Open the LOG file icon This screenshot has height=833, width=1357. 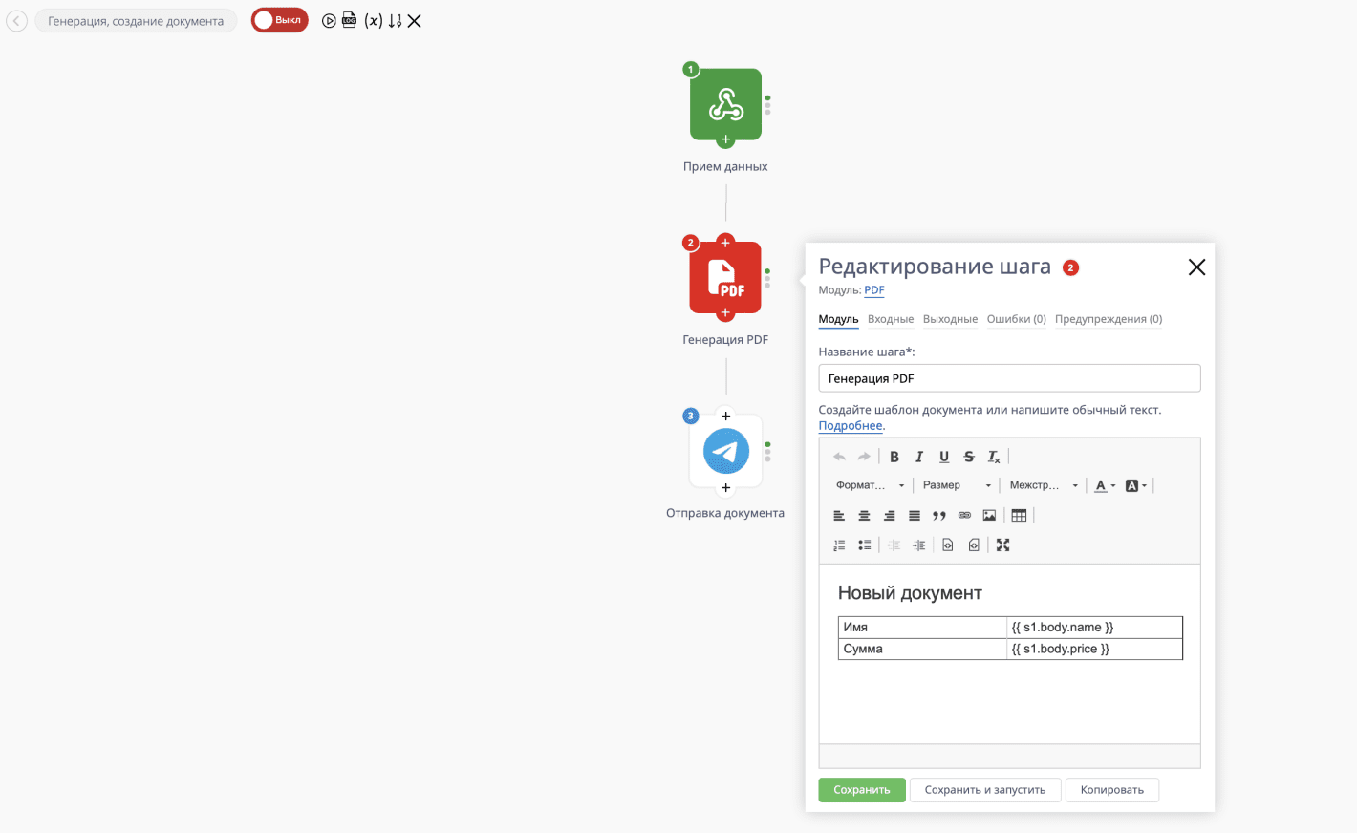pyautogui.click(x=350, y=20)
